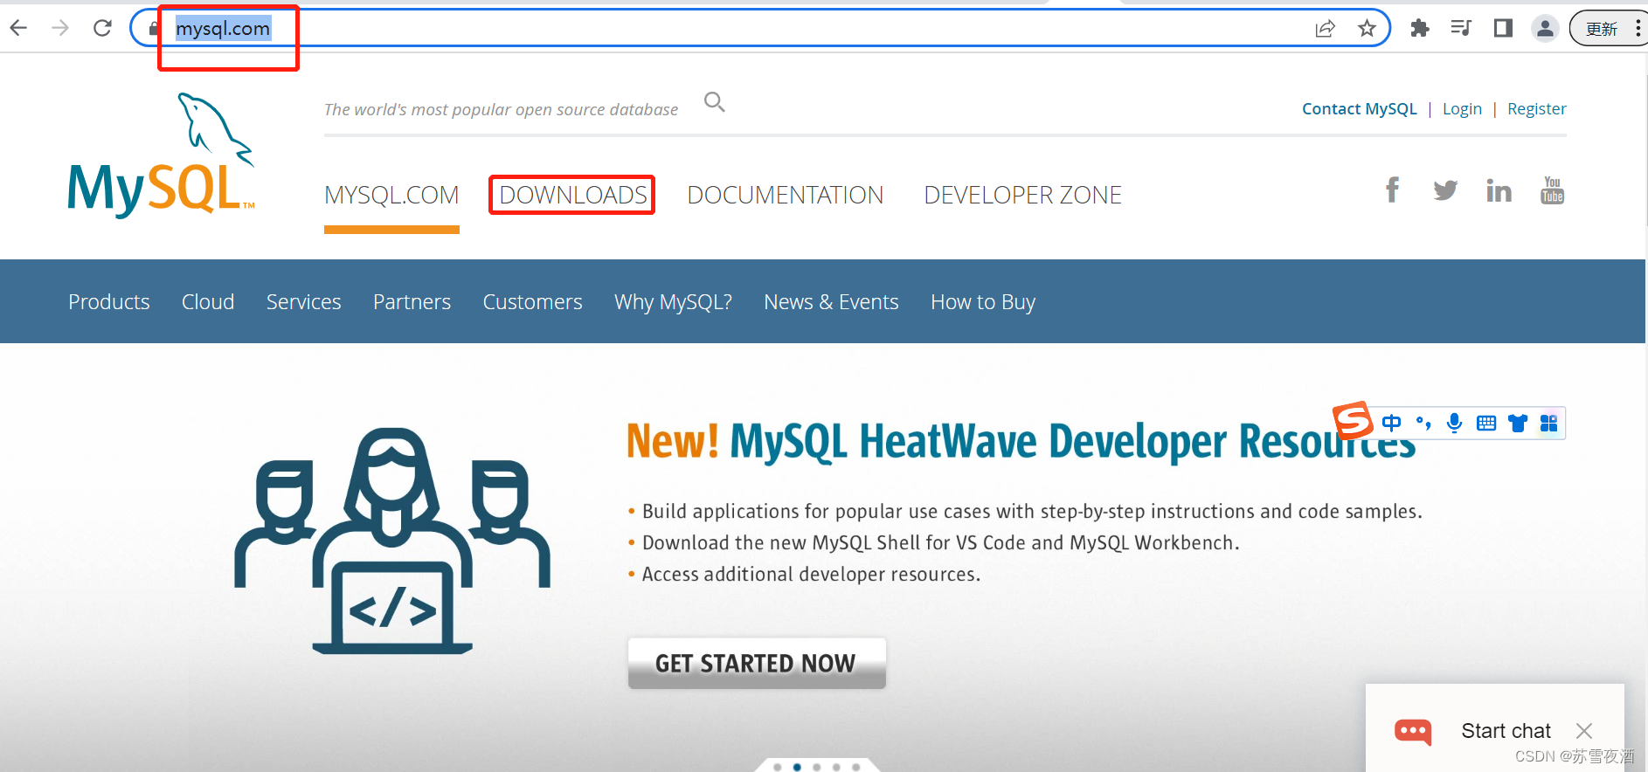Click the share page icon
The image size is (1648, 772).
pyautogui.click(x=1326, y=29)
